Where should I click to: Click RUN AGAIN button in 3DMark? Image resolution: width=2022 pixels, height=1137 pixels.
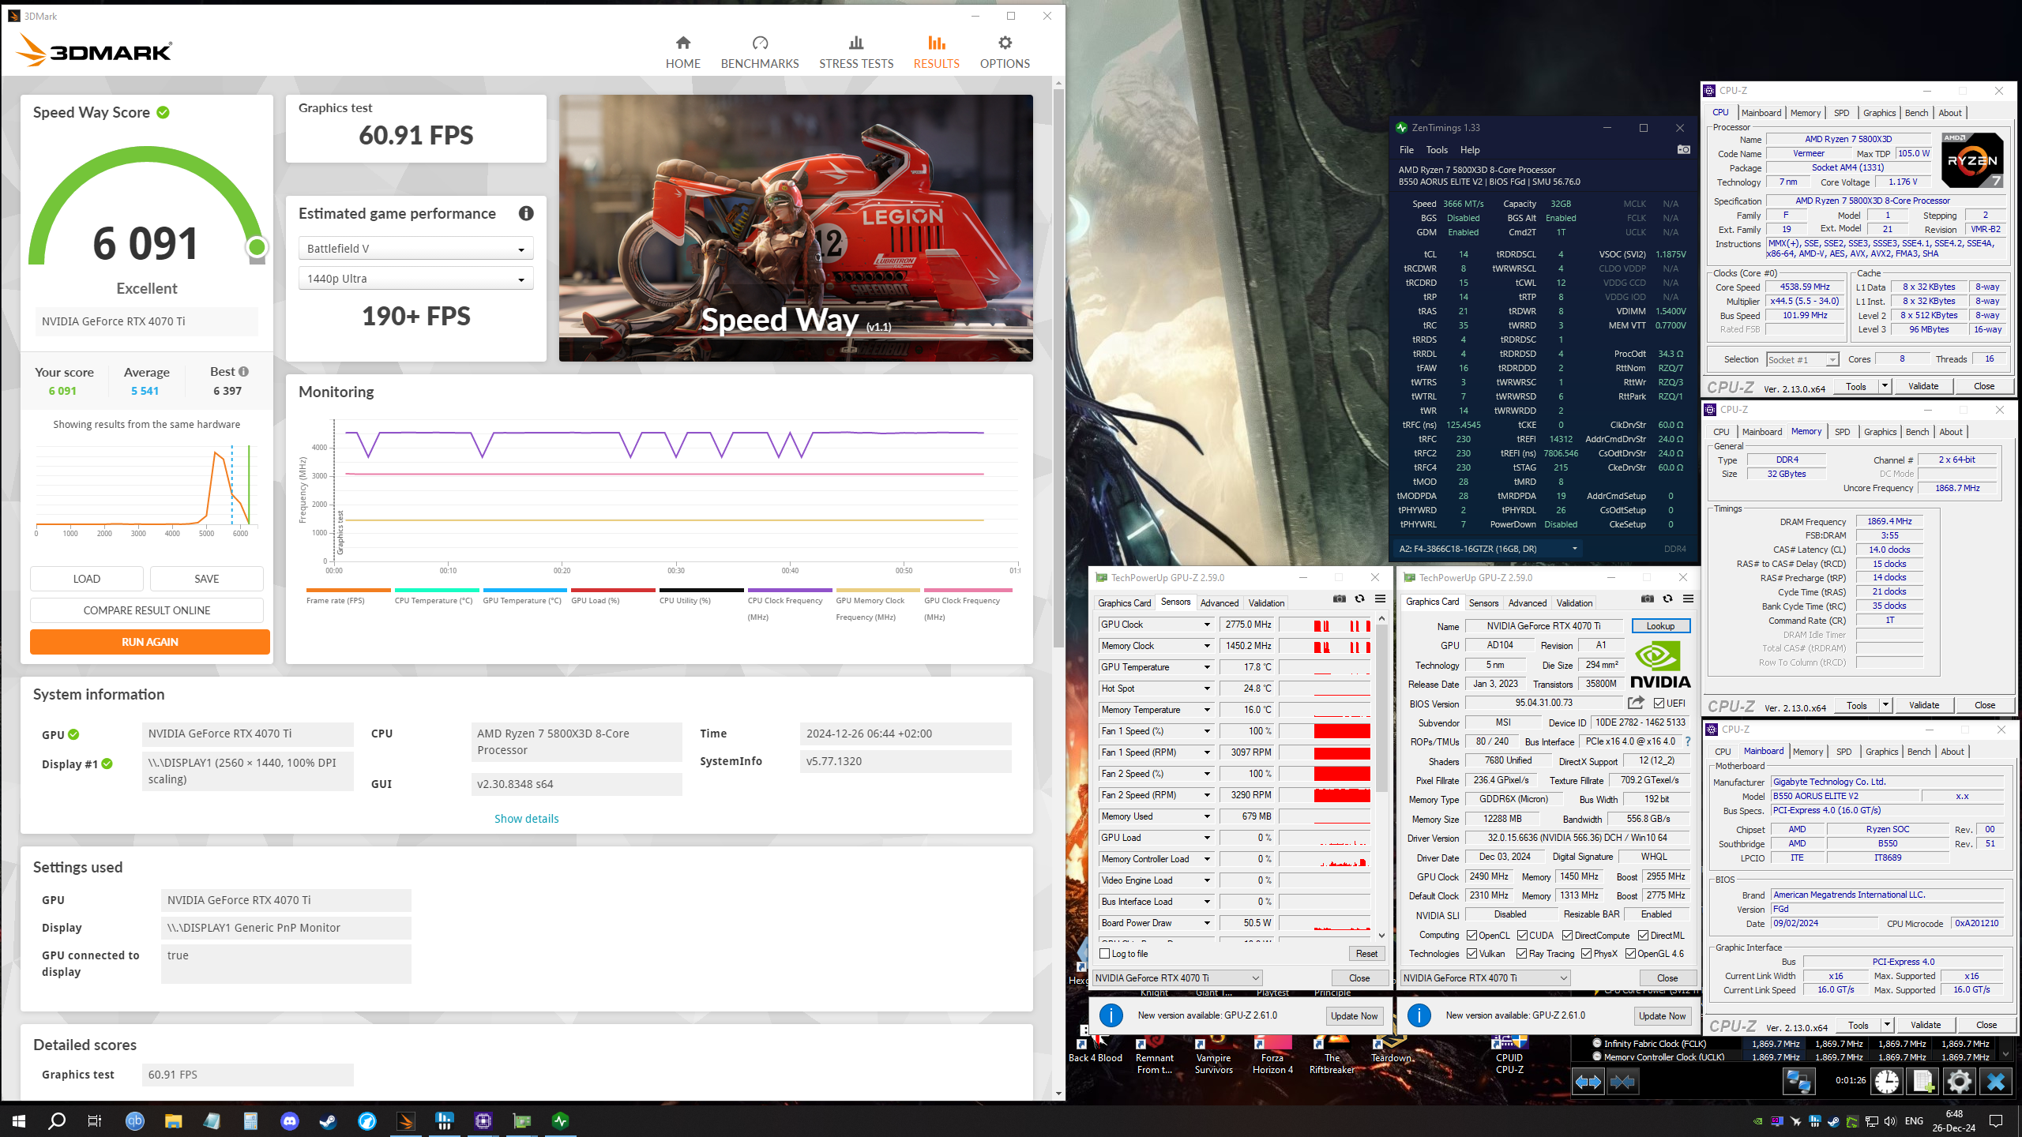click(x=150, y=642)
